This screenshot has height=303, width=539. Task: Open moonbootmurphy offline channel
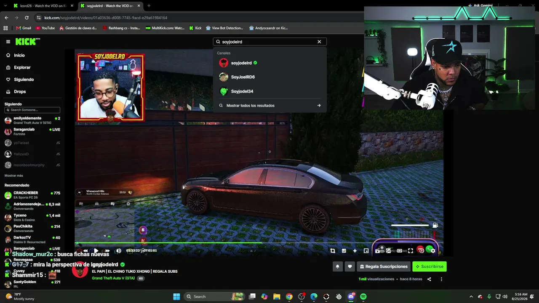click(32, 165)
